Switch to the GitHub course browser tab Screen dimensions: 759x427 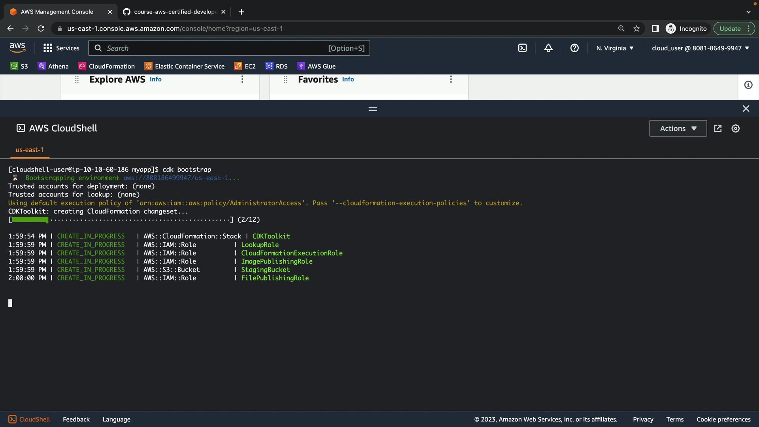(174, 12)
